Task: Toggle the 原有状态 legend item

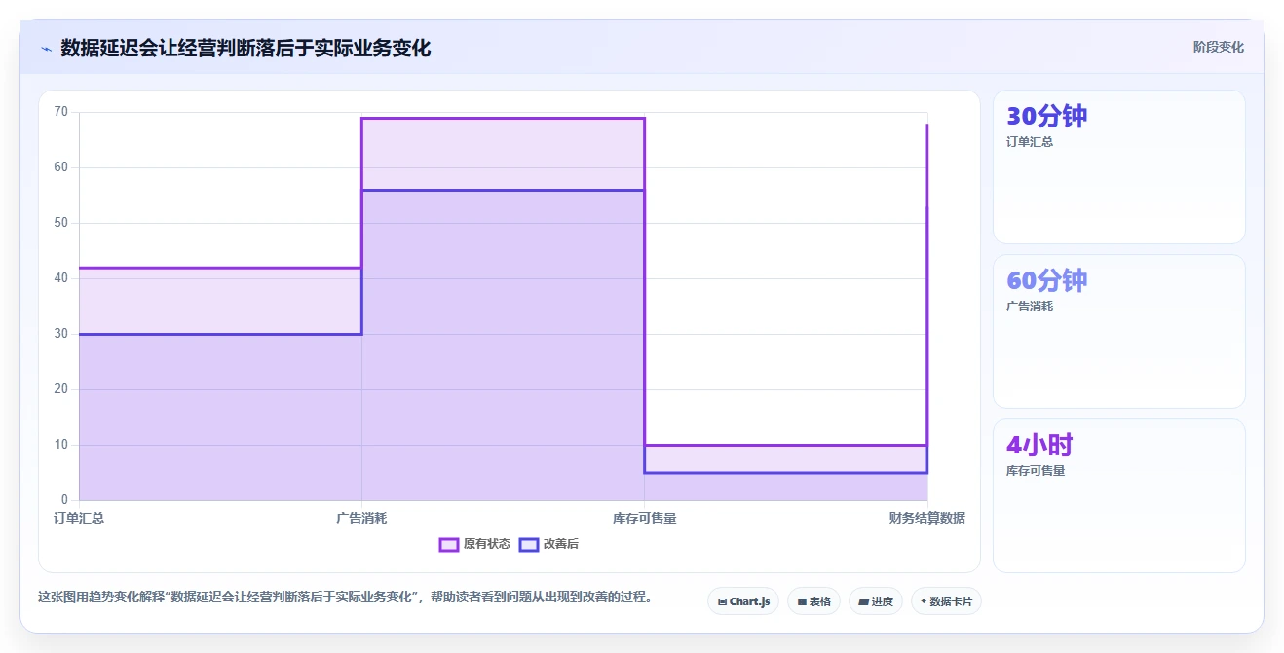Action: pos(474,544)
